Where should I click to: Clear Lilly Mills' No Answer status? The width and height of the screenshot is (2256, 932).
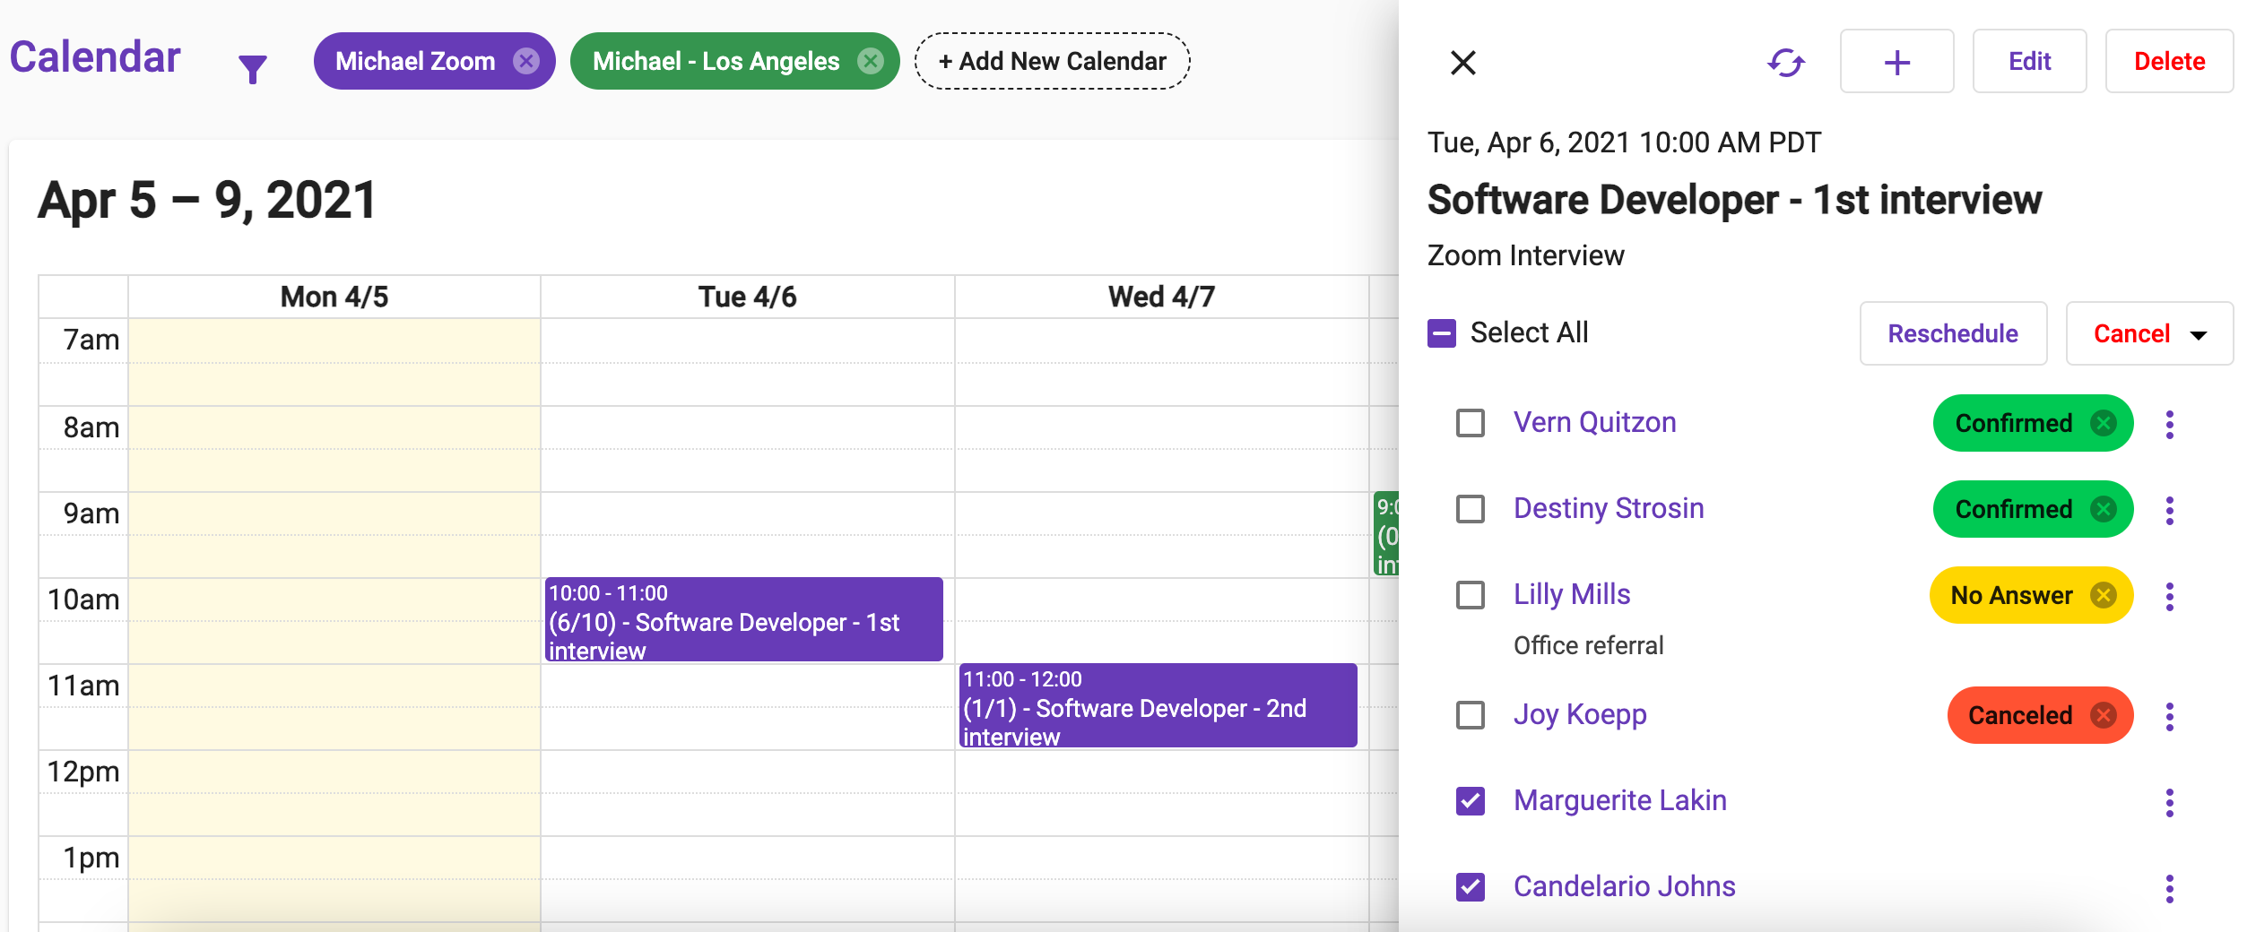(x=2103, y=595)
